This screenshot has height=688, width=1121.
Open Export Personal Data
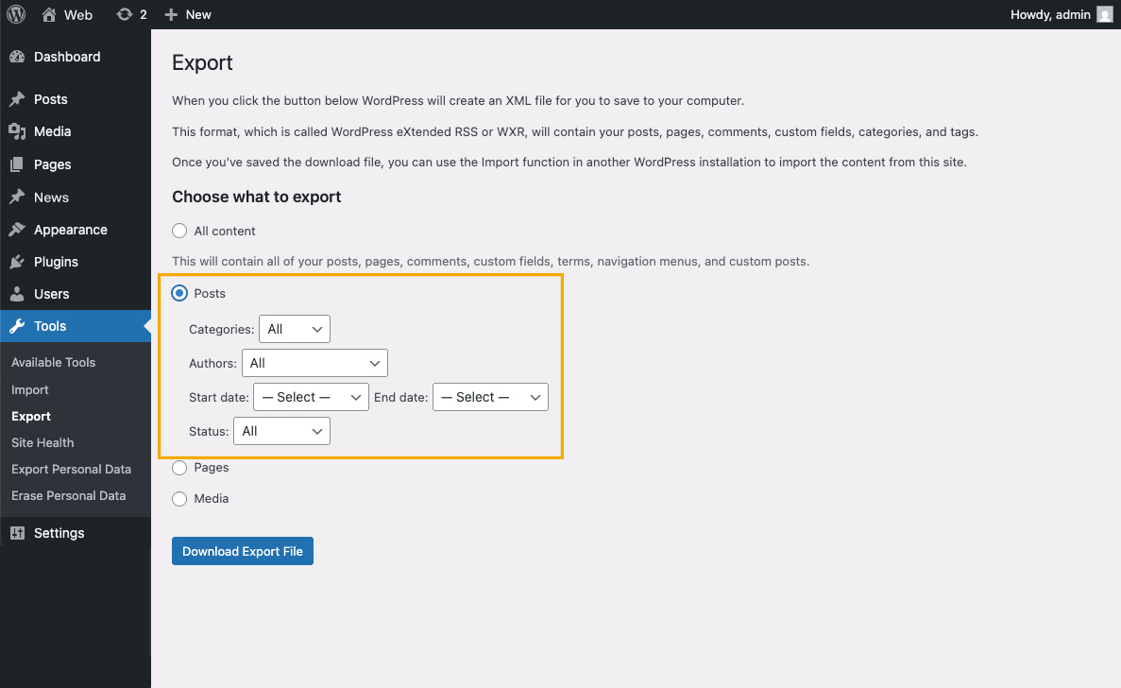point(72,469)
